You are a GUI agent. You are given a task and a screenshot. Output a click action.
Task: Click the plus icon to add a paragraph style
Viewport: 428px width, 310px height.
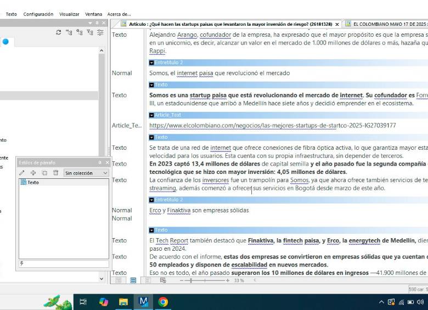33,173
